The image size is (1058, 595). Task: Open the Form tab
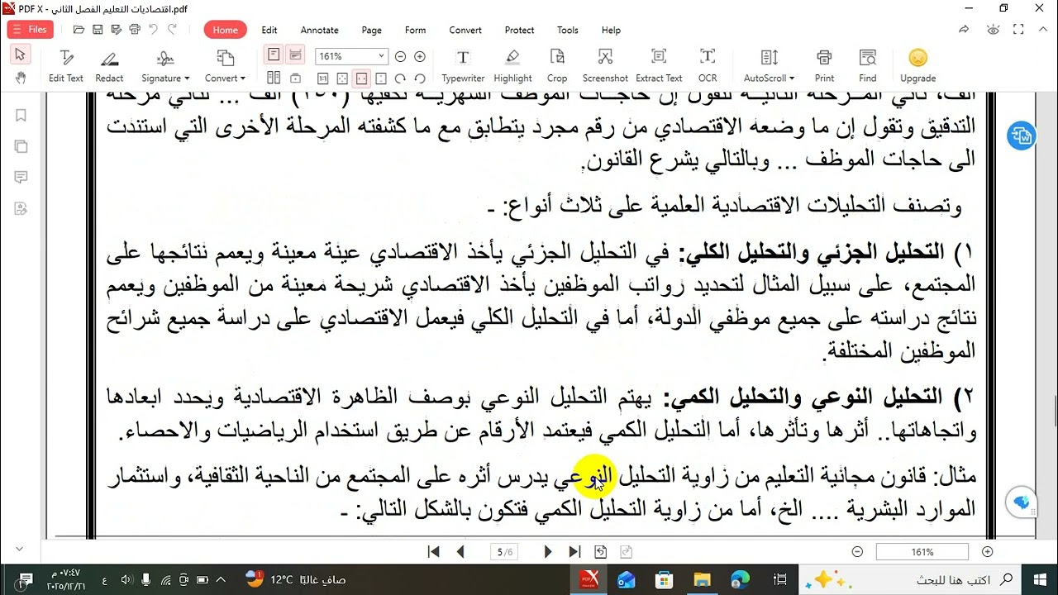coord(416,30)
